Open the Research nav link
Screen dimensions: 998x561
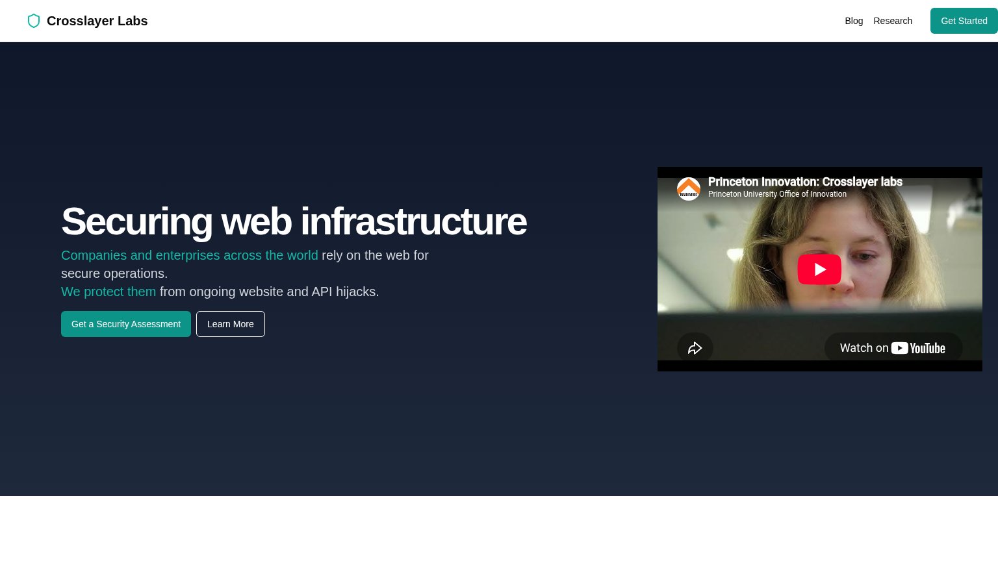(893, 21)
